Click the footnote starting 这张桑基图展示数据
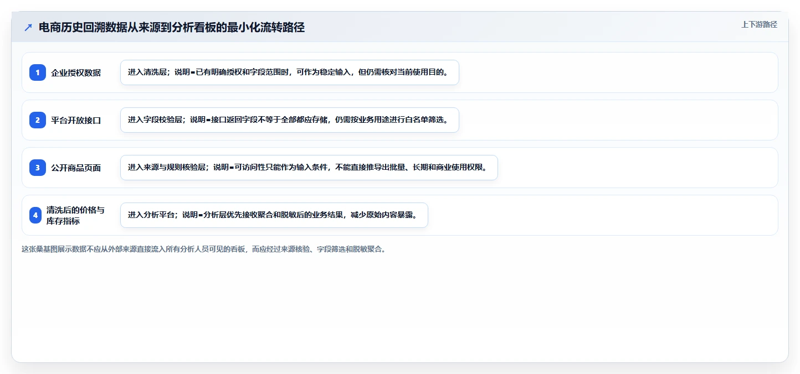 (x=203, y=249)
